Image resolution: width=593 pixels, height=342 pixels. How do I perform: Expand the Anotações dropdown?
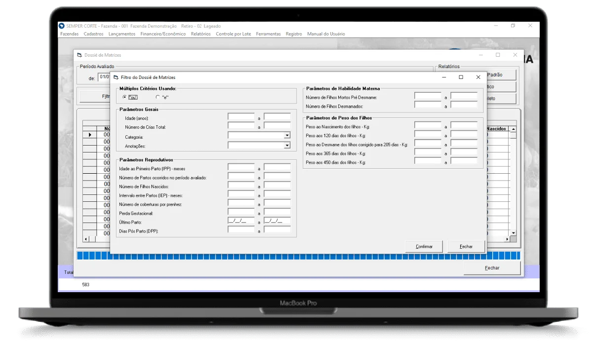point(287,146)
